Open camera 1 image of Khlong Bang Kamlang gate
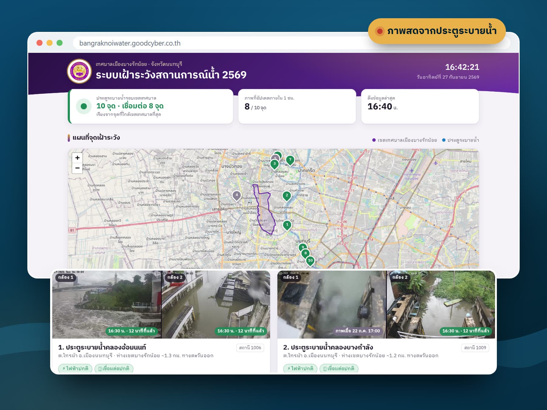547x410 pixels. click(332, 304)
